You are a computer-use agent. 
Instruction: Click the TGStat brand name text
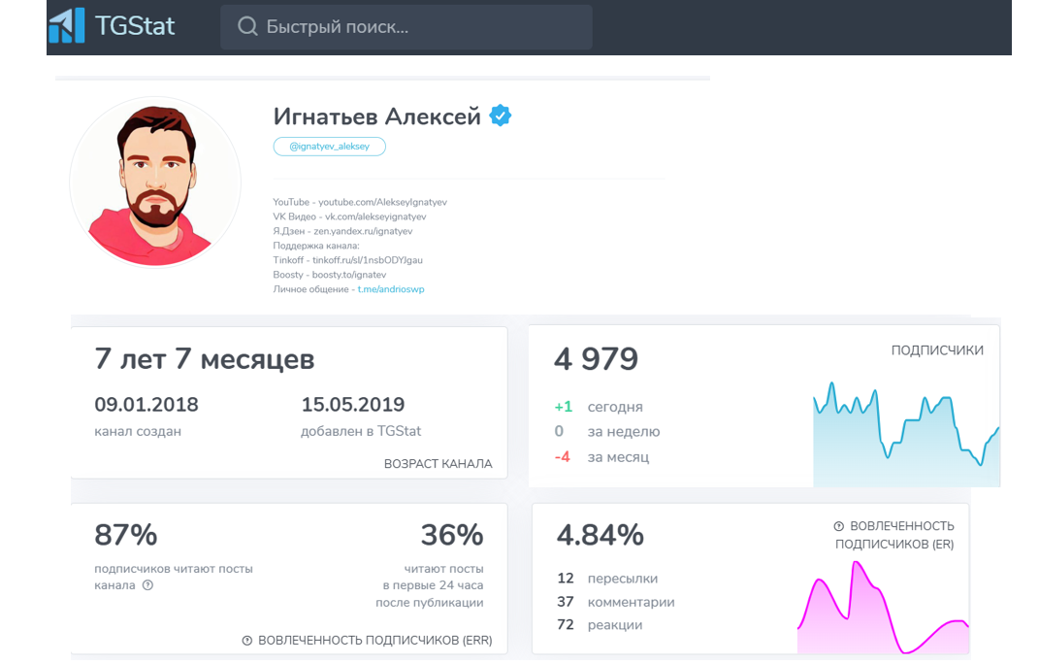[x=135, y=26]
